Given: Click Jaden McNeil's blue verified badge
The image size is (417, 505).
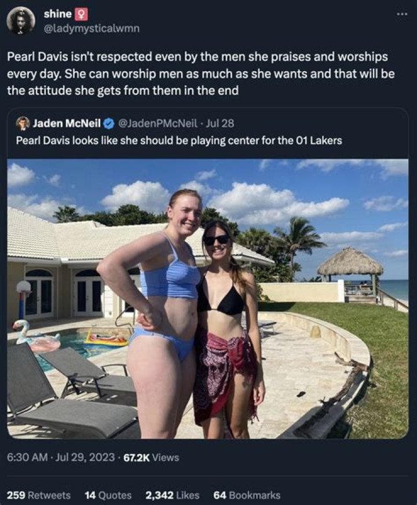Looking at the screenshot, I should pyautogui.click(x=109, y=124).
